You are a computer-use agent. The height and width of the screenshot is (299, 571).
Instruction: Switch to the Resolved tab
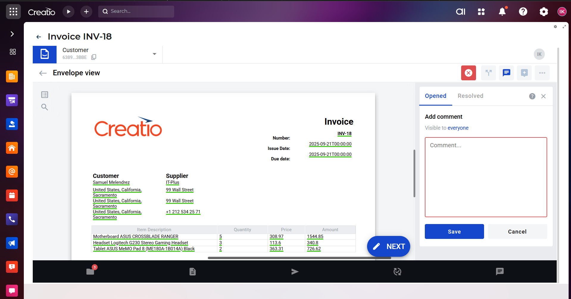(x=470, y=96)
